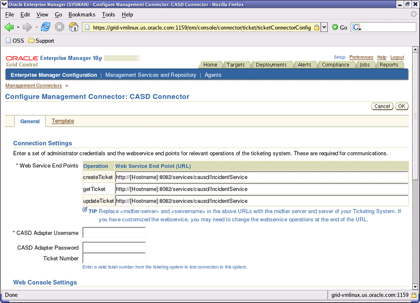Open the Edit menu
The width and height of the screenshot is (420, 303).
click(x=25, y=15)
